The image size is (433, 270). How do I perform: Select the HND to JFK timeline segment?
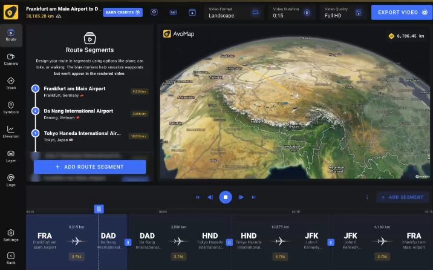pyautogui.click(x=279, y=242)
